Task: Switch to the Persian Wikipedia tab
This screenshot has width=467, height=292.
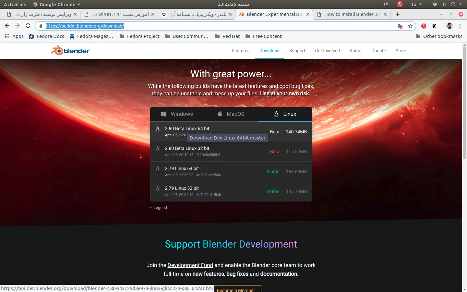Action: pos(197,14)
